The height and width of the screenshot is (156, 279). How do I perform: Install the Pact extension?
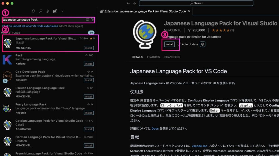pyautogui.click(x=89, y=64)
